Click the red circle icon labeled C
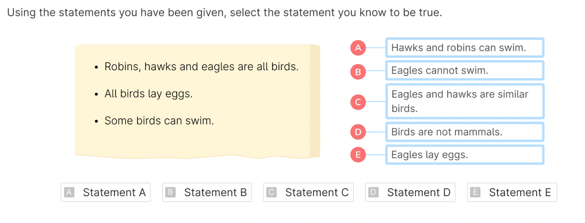Image resolution: width=585 pixels, height=223 pixels. [358, 102]
